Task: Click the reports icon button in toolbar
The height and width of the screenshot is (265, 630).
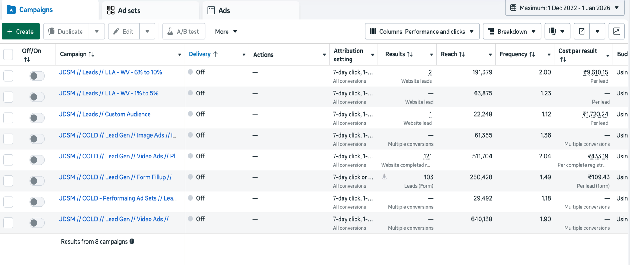Action: 553,31
